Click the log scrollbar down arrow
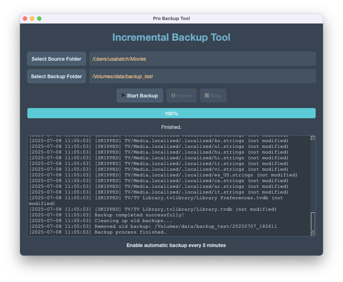The image size is (343, 282). tap(313, 233)
